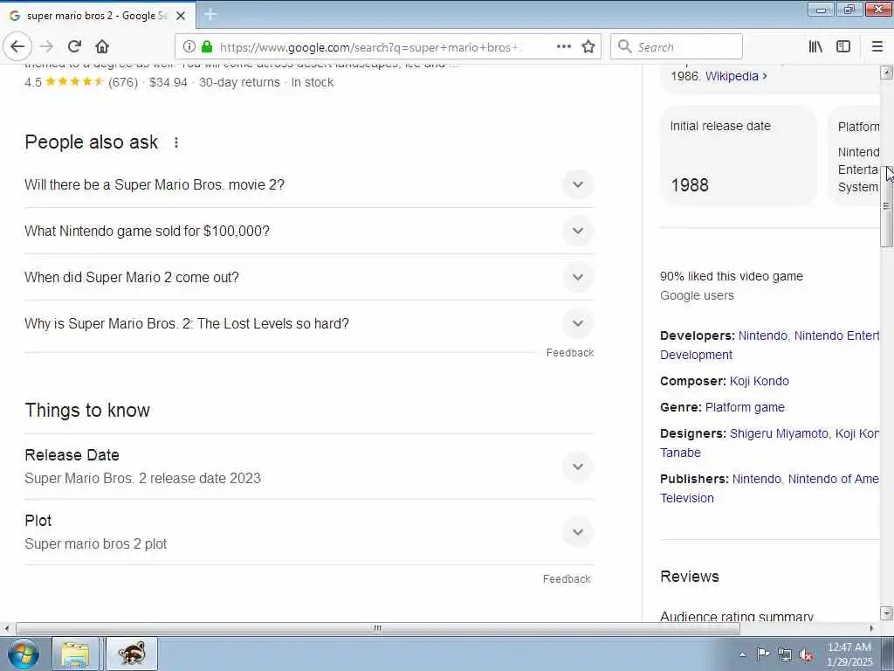Click the Initial release date 1988 card

pos(739,156)
